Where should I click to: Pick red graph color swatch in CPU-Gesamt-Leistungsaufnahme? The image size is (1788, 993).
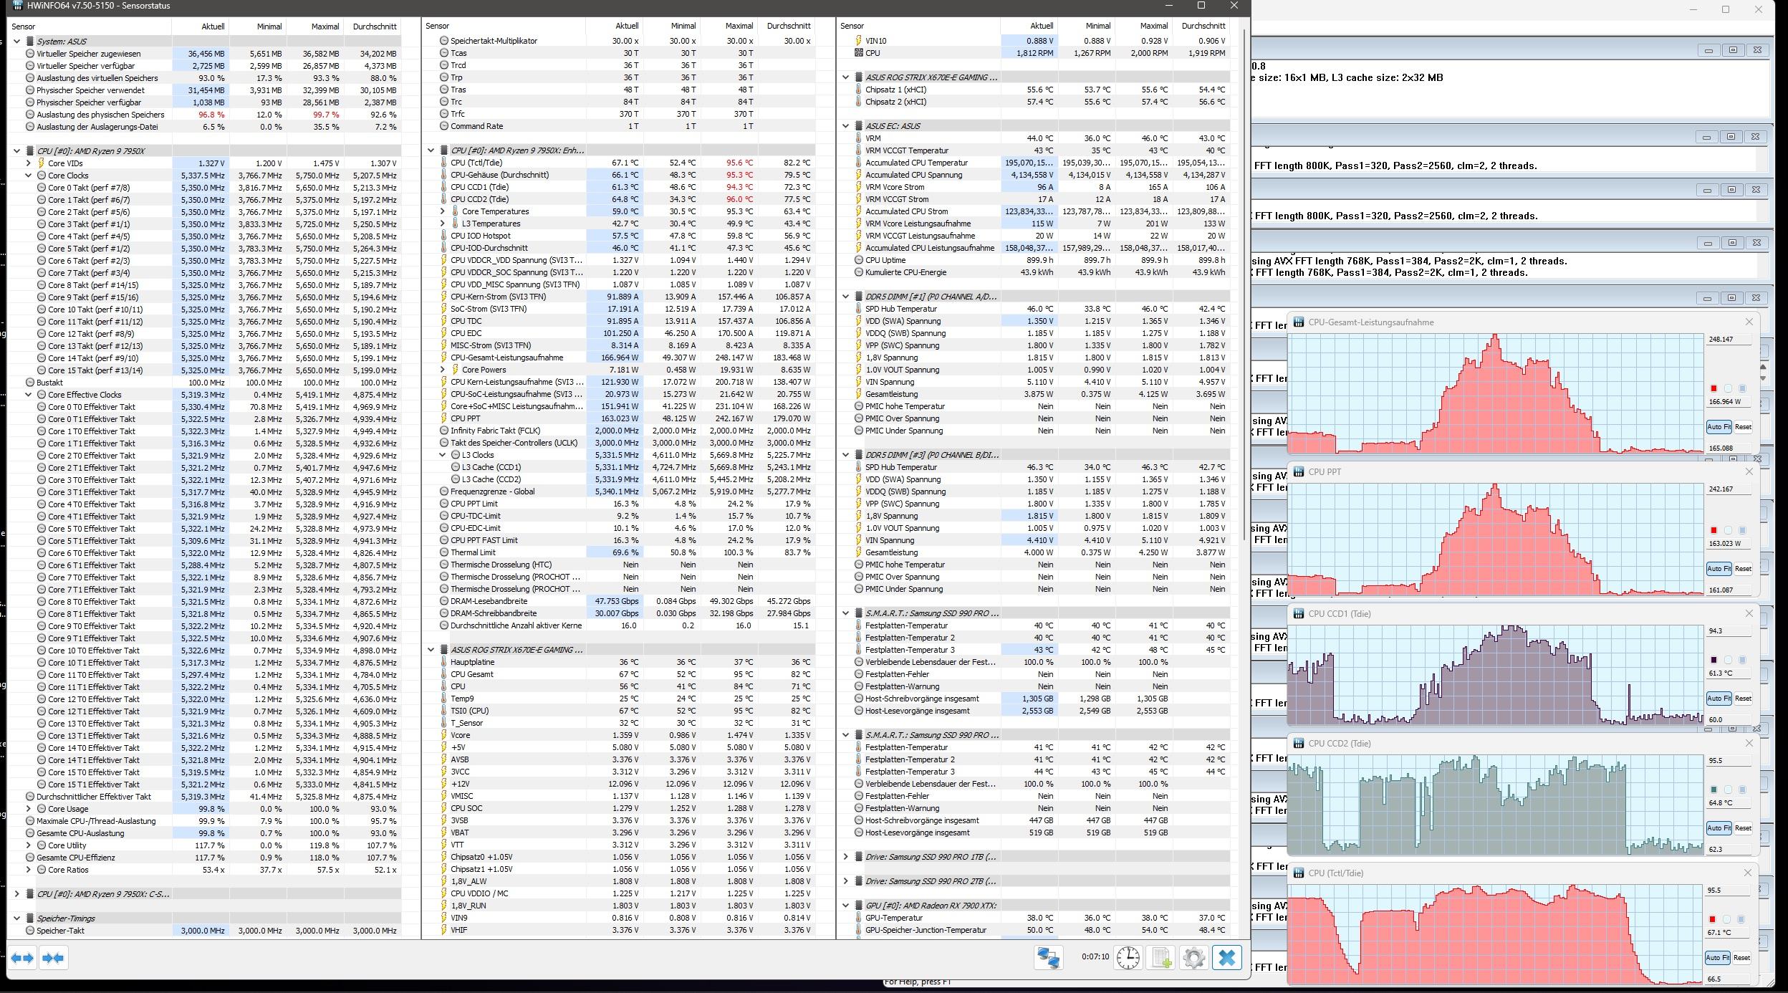[1713, 388]
